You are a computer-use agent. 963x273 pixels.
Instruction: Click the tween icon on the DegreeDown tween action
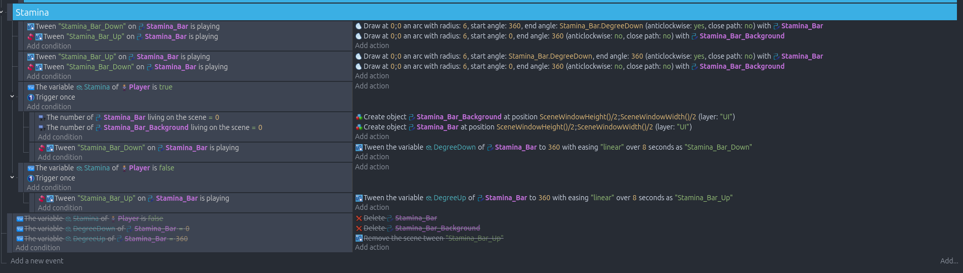tap(359, 148)
